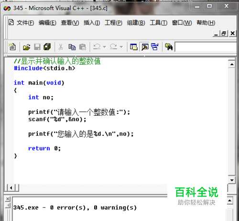Click the printf 请输入一个整数值 line
This screenshot has height=221, width=239.
tap(79, 112)
